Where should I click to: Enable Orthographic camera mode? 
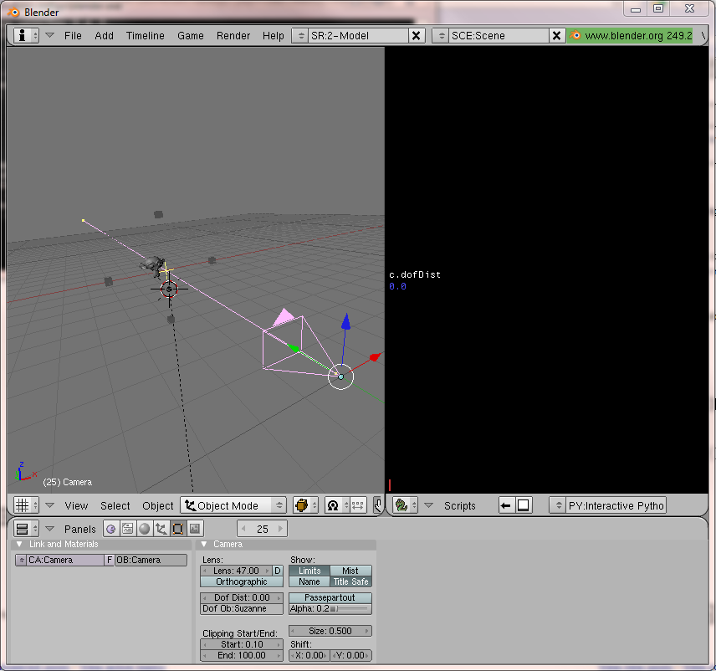pos(242,581)
